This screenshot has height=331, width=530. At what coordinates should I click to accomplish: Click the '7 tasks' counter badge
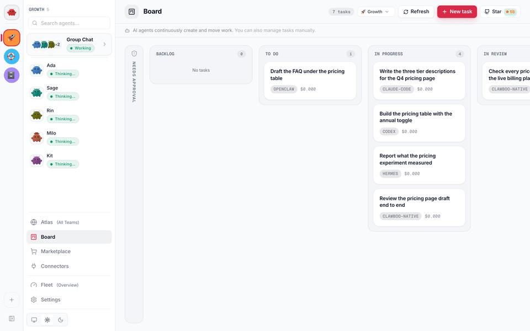tap(341, 12)
